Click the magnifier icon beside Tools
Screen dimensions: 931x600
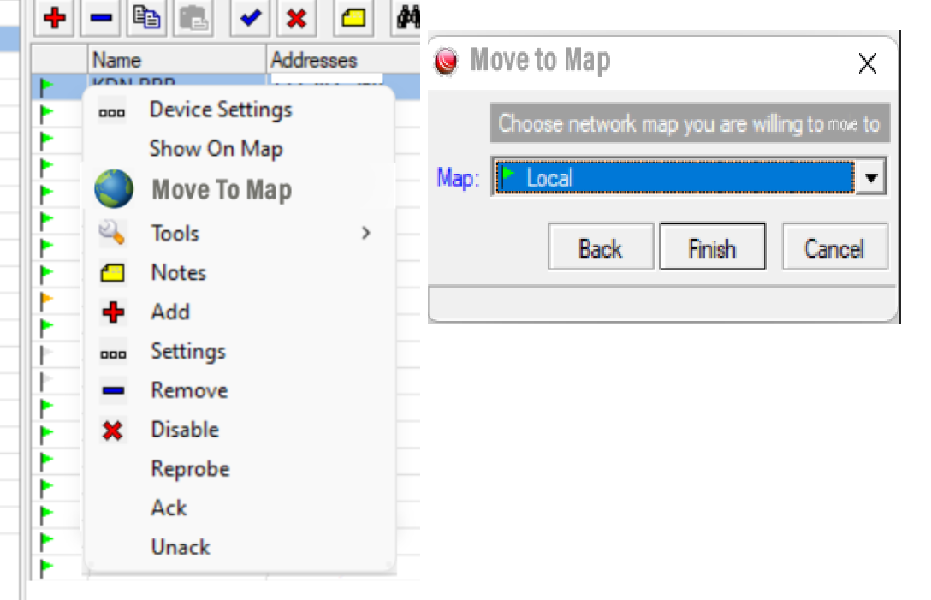coord(112,233)
